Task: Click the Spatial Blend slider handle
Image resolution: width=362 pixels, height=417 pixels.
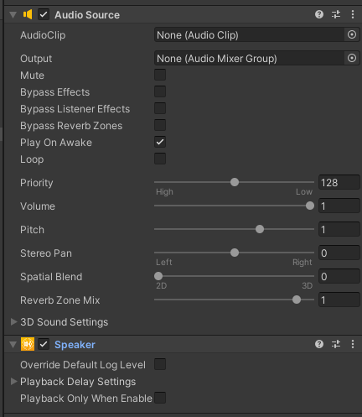Action: point(158,276)
